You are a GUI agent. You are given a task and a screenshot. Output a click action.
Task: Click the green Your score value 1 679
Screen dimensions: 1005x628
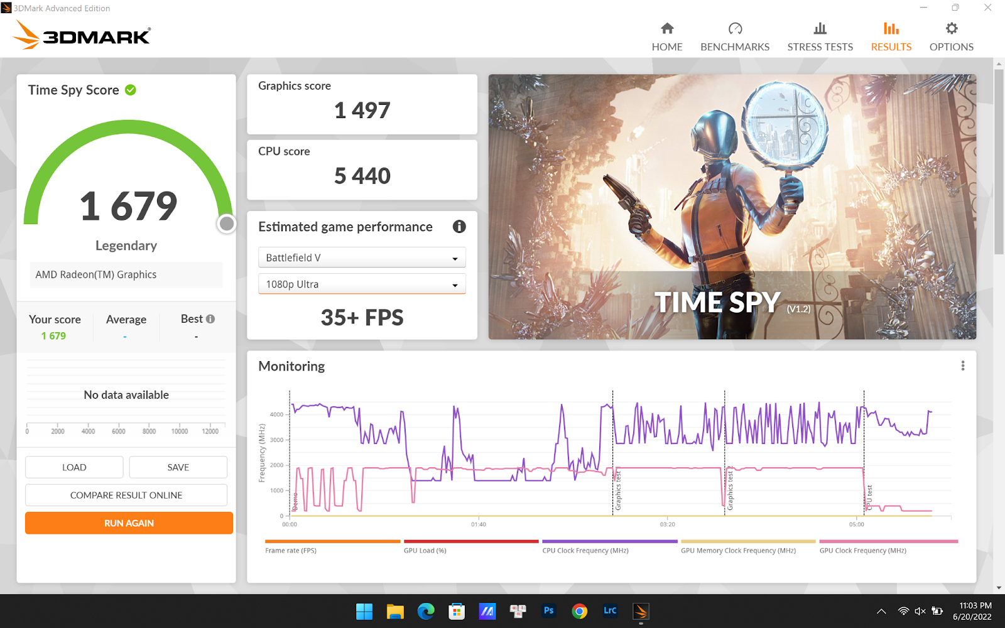click(x=53, y=336)
